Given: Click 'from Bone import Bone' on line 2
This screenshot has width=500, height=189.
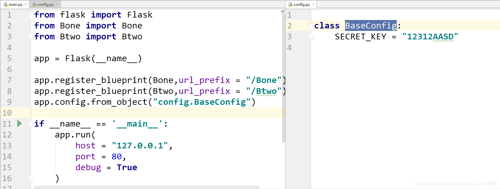Looking at the screenshot, I should point(88,26).
